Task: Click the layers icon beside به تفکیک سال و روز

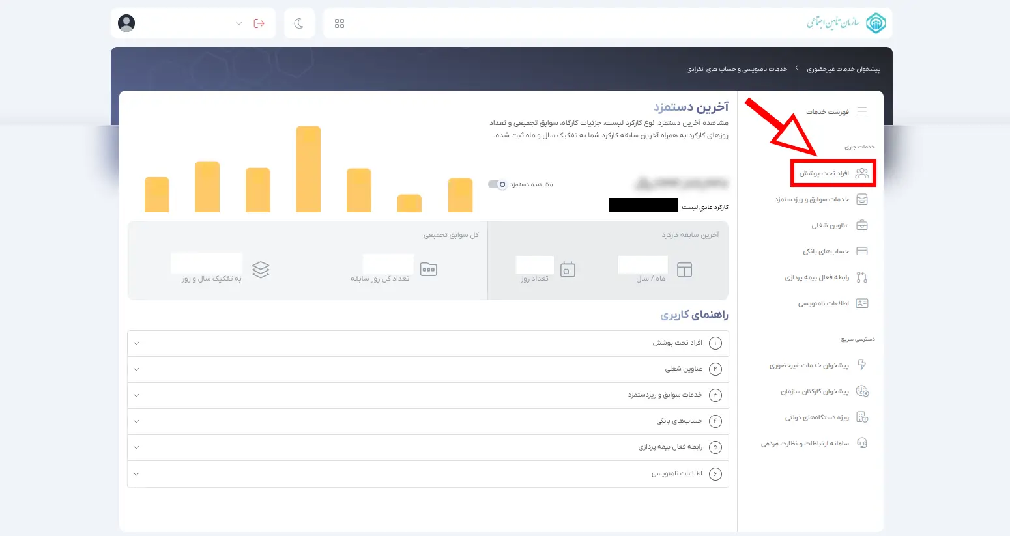Action: pyautogui.click(x=261, y=270)
